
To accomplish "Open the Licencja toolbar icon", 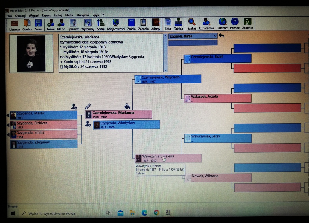I will 14,24.
